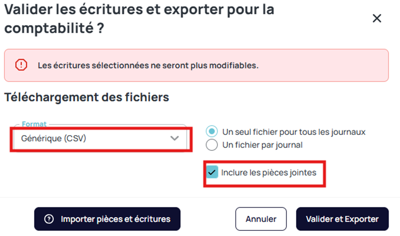This screenshot has width=400, height=236.
Task: Close the dialog with the X icon
Action: [376, 18]
